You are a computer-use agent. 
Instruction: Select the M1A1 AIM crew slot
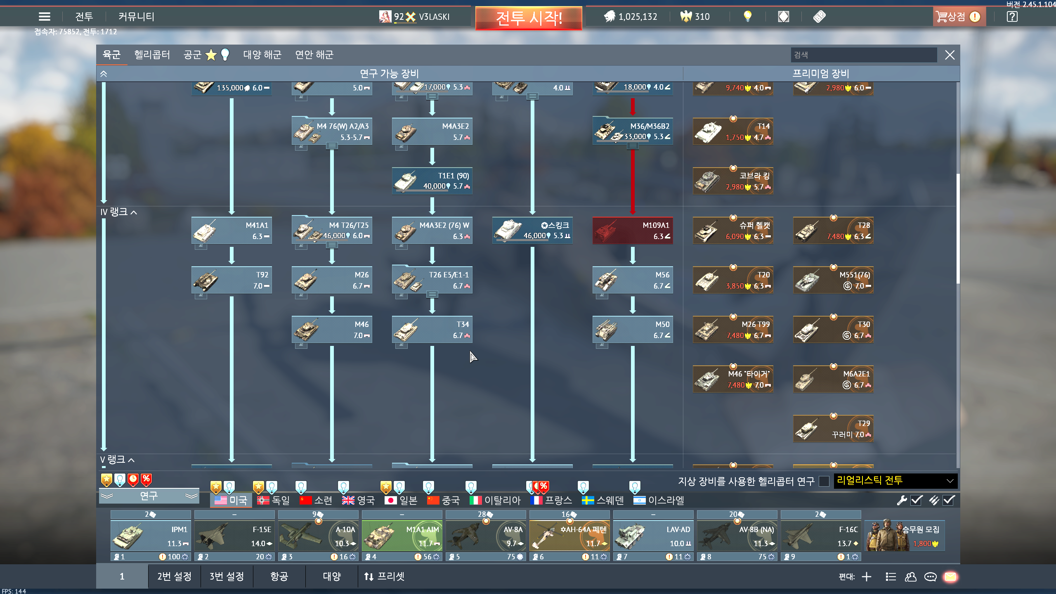point(402,536)
